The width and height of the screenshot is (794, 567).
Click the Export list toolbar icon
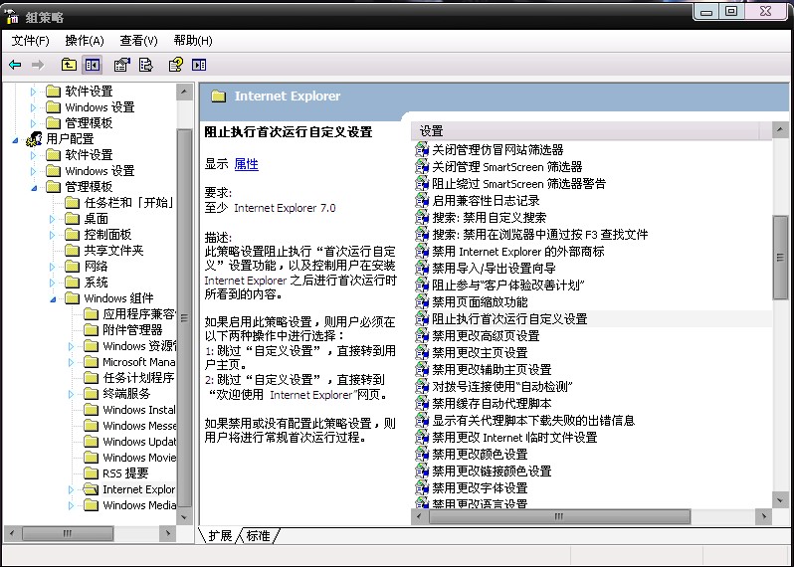(146, 65)
